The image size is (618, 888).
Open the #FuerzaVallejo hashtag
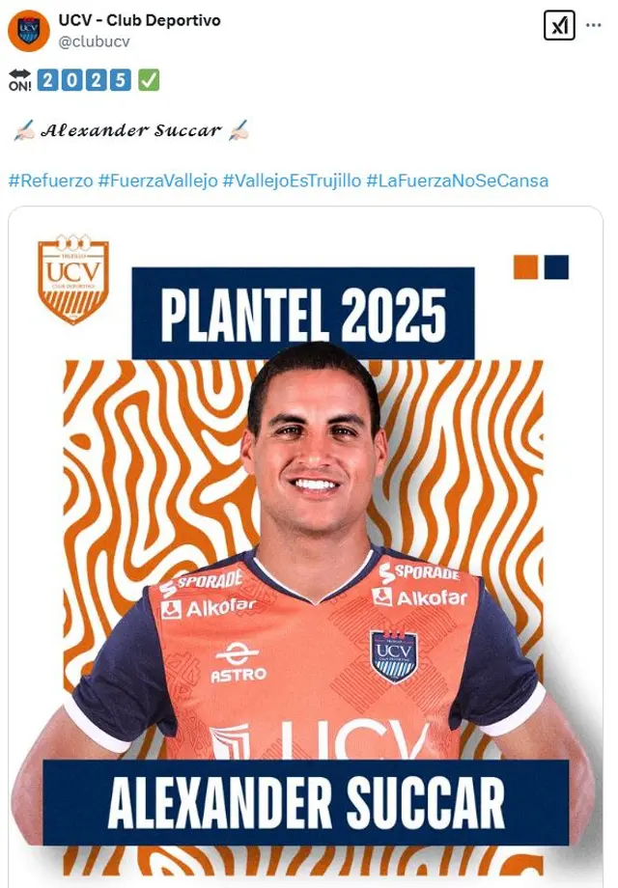click(x=158, y=180)
